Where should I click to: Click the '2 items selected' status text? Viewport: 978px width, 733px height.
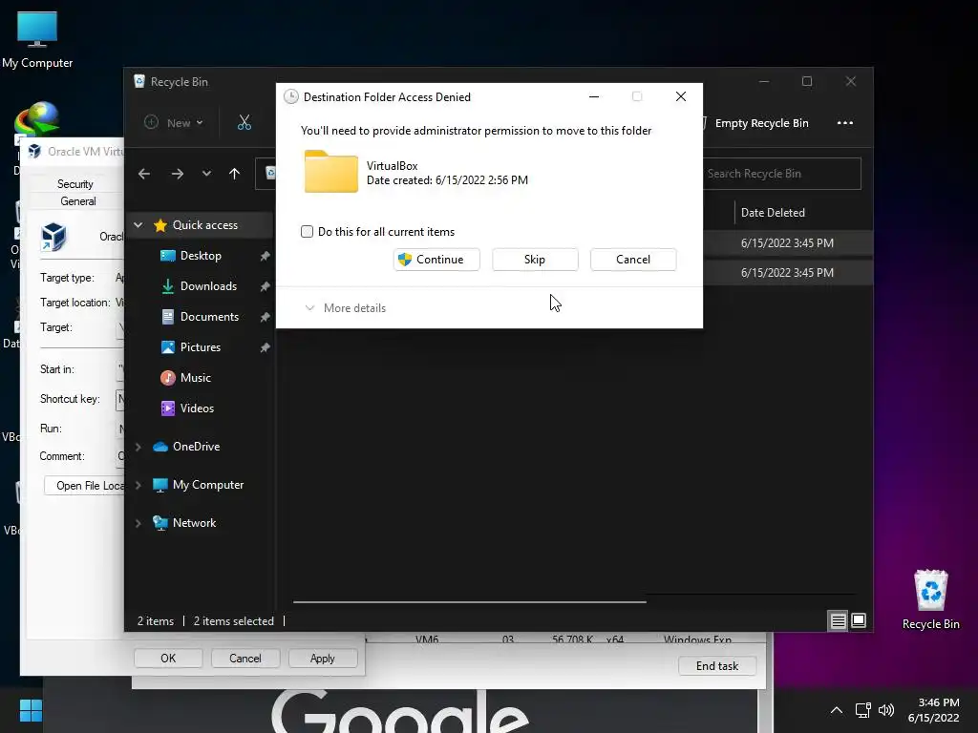234,621
